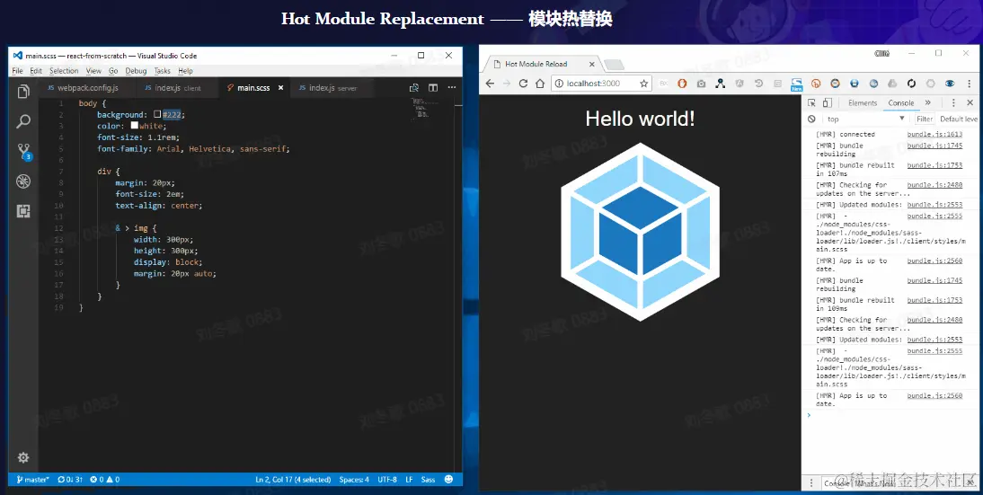Open a new Chrome tab
Viewport: 983px width, 495px height.
click(x=615, y=65)
